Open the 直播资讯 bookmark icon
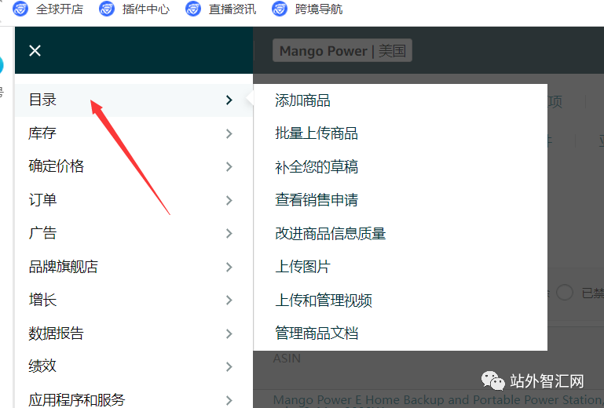Viewport: 604px width, 408px height. pyautogui.click(x=193, y=9)
